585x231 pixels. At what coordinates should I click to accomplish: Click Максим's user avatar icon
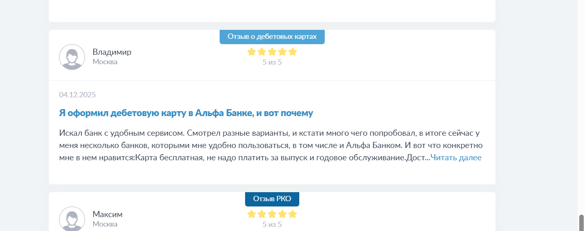click(x=72, y=219)
